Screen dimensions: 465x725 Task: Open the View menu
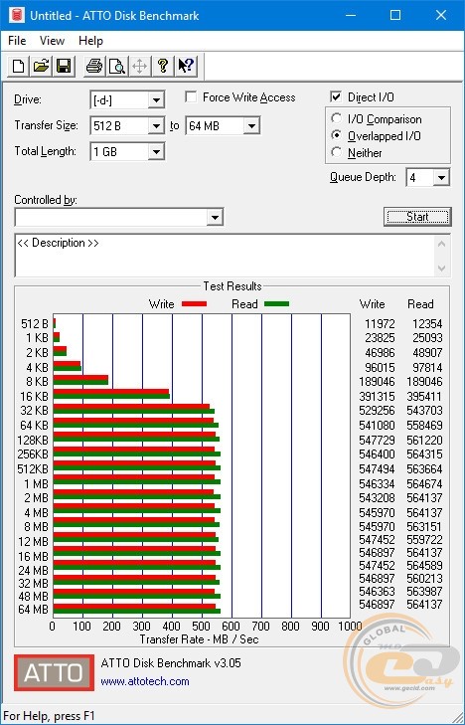52,41
